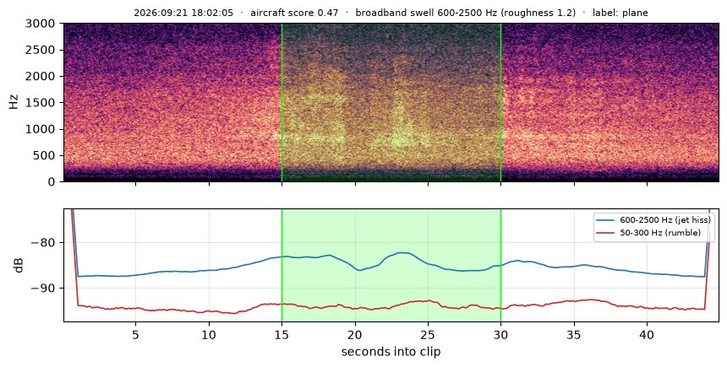Select the 'aircraft score 0.47' title text
Viewport: 727px width, 367px height.
[294, 13]
